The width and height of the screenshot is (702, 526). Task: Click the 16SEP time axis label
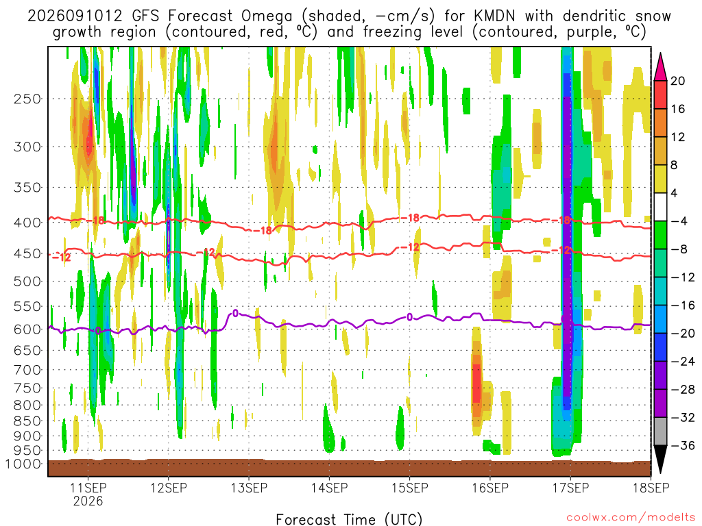[489, 488]
